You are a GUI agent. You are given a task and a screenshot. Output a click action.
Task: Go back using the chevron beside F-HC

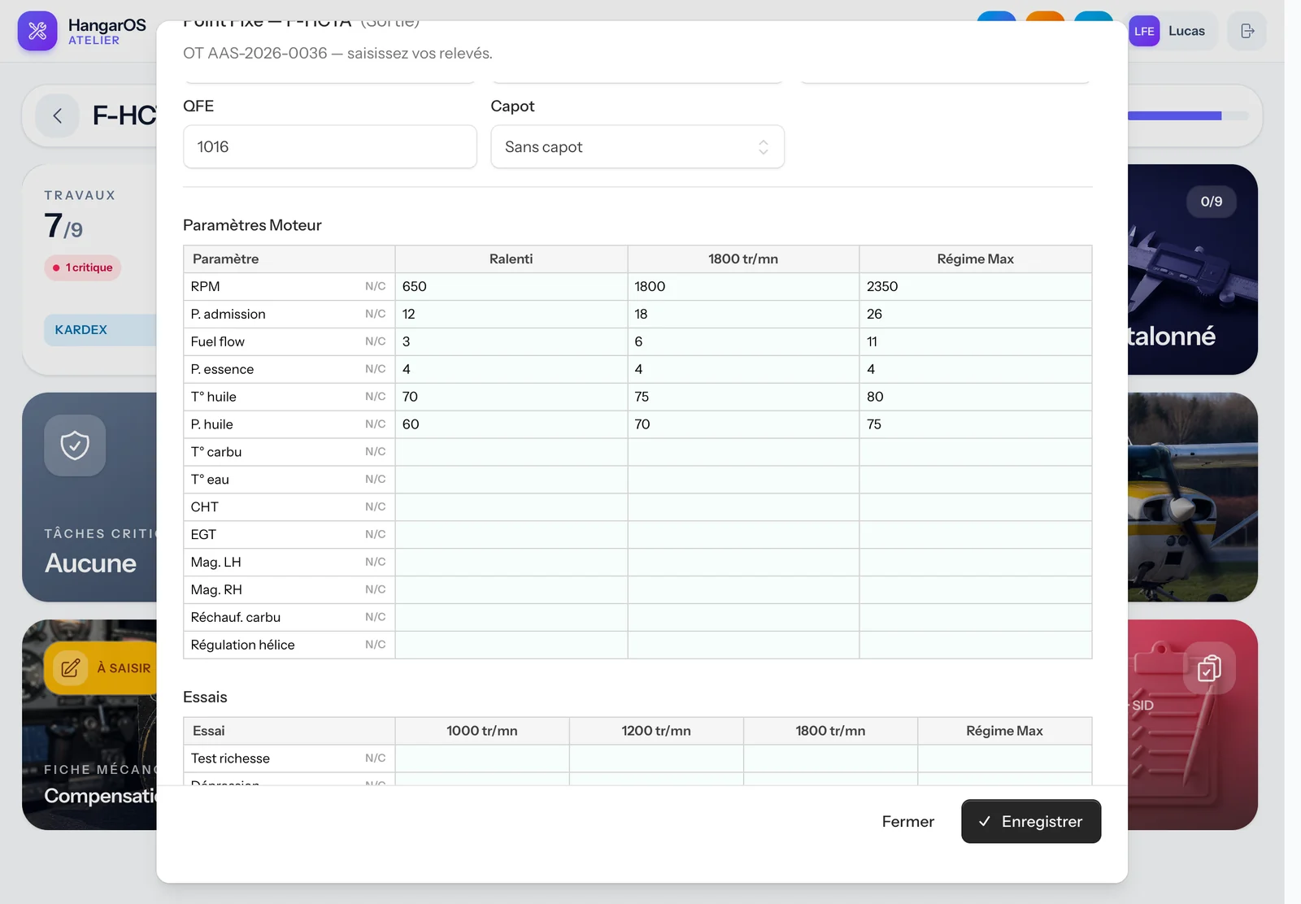57,115
